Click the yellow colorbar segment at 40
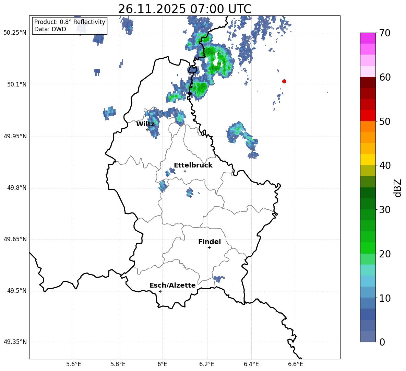 point(368,160)
